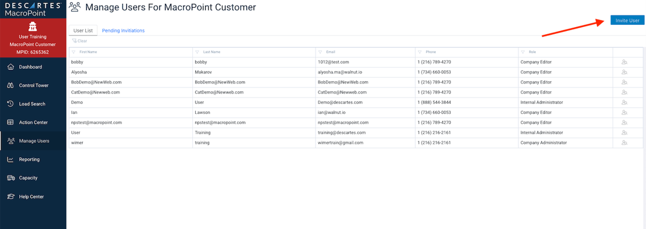Click the user action icon for Ian Lawson
The width and height of the screenshot is (646, 229).
coord(624,112)
